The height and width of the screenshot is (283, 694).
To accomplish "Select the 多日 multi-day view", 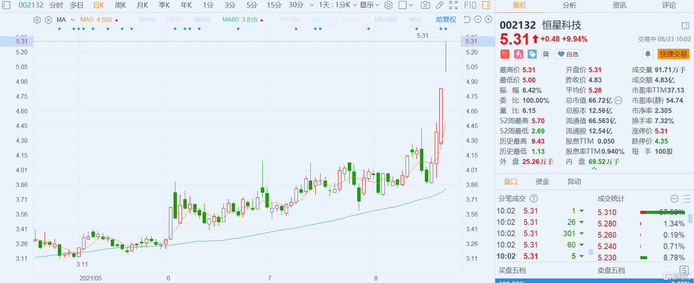I will point(77,5).
